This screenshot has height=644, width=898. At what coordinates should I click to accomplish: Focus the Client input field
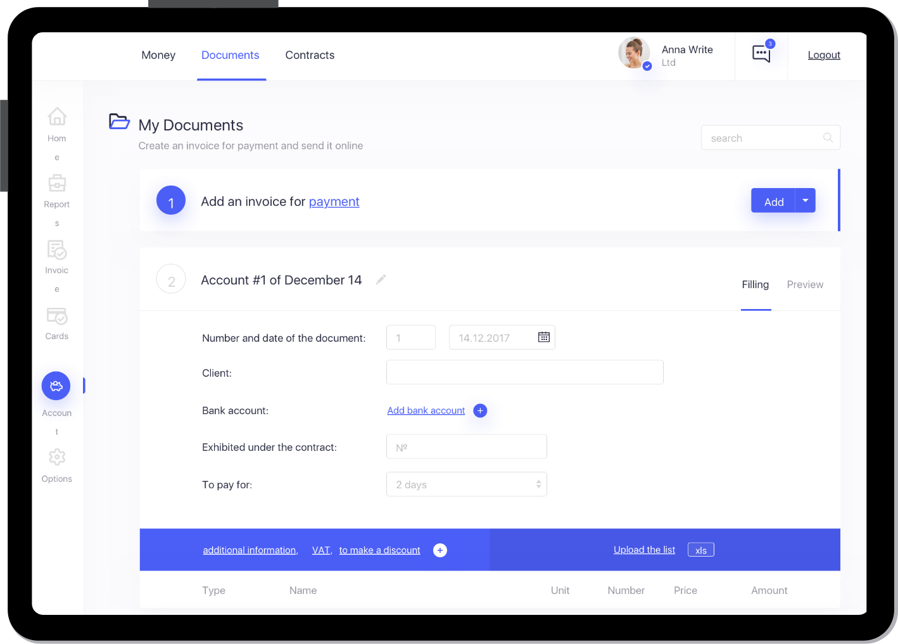pyautogui.click(x=525, y=372)
